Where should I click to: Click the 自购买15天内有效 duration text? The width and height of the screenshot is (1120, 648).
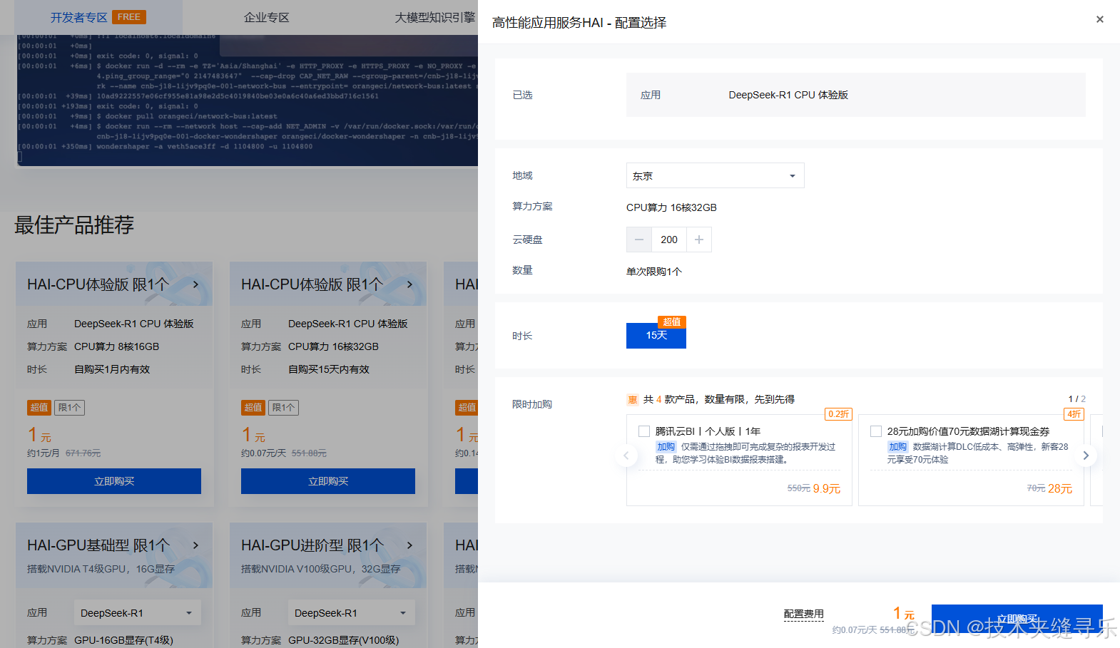click(x=329, y=369)
